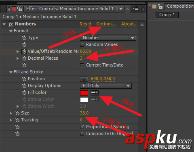Open the Numbers effect Options dialog

point(106,24)
